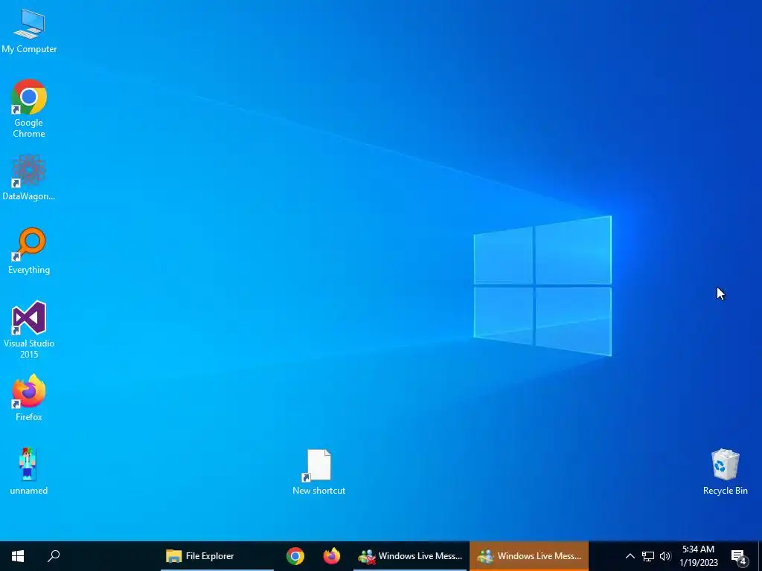Select the DataWagon desktop shortcut
Image resolution: width=762 pixels, height=571 pixels.
pyautogui.click(x=29, y=177)
